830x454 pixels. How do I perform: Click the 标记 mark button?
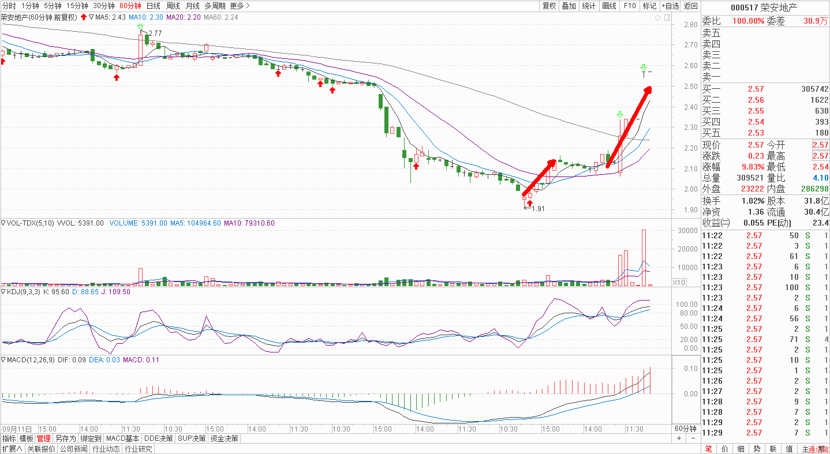pos(649,6)
